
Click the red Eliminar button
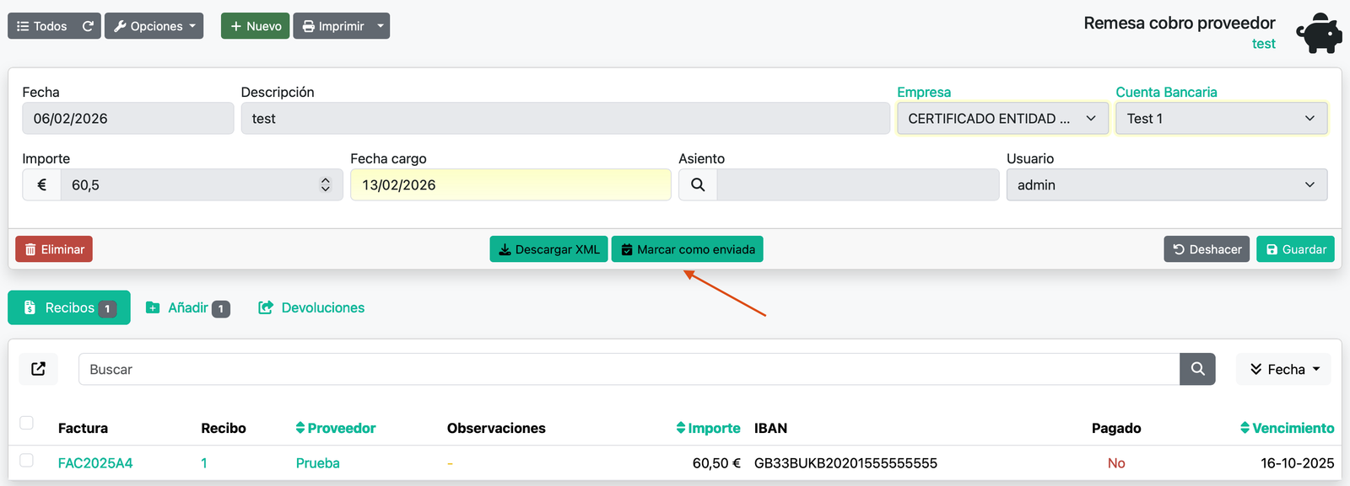54,249
